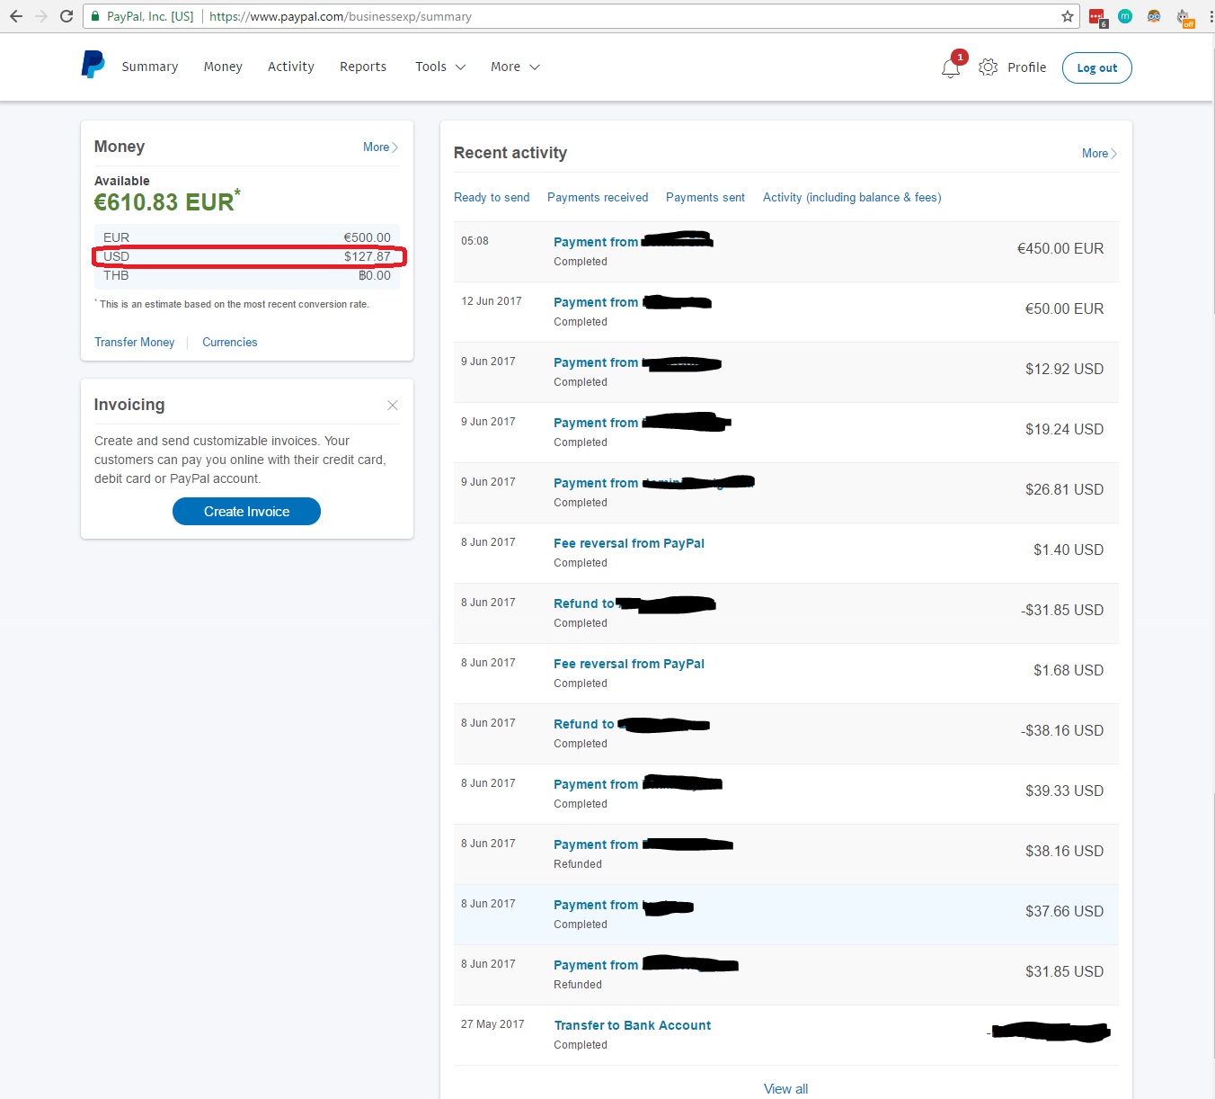Open More in Recent activity panel
Image resolution: width=1215 pixels, height=1099 pixels.
(x=1099, y=154)
